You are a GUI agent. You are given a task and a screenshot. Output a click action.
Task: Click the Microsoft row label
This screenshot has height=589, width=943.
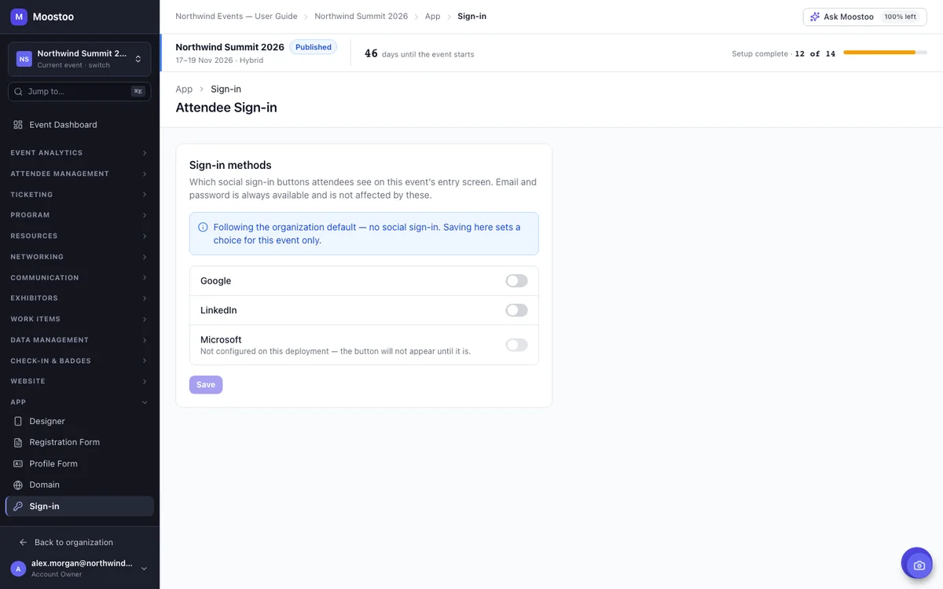click(221, 340)
